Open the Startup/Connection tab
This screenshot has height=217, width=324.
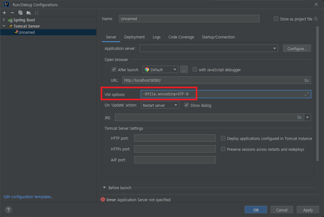point(218,37)
